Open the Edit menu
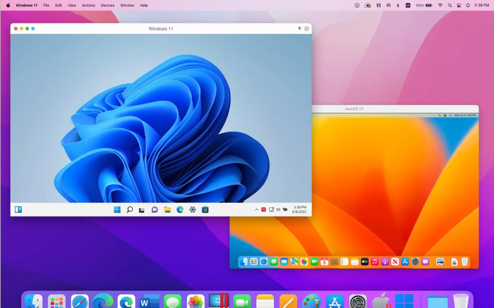This screenshot has width=494, height=308. pos(59,6)
